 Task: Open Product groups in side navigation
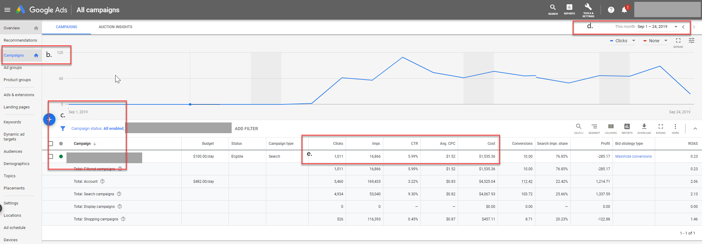17,80
